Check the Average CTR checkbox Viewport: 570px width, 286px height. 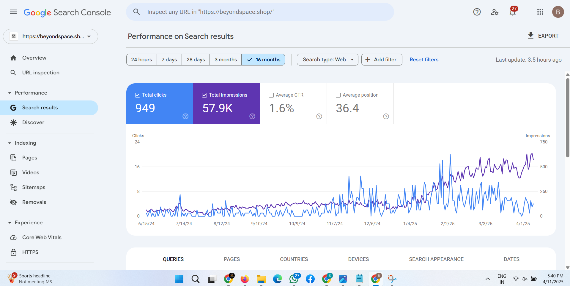click(x=271, y=95)
